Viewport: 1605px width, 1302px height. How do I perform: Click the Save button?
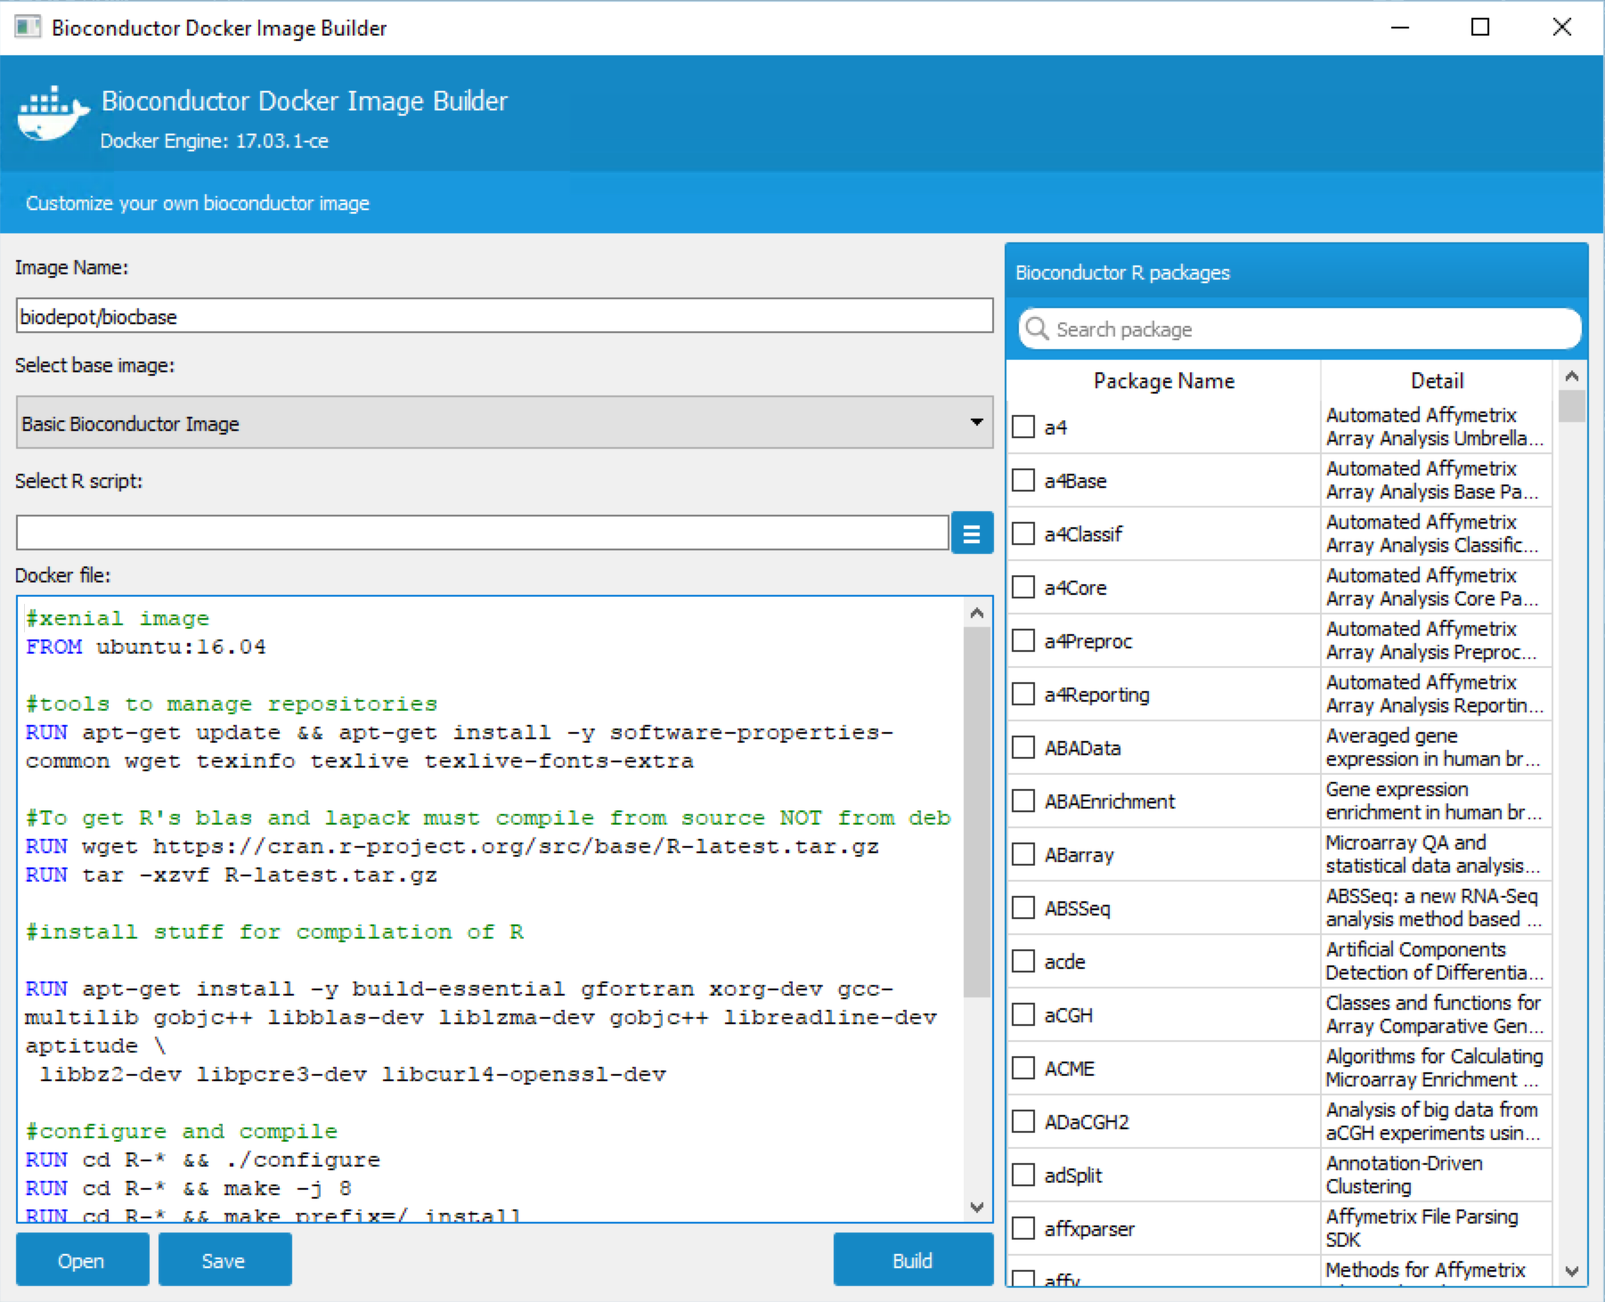coord(224,1260)
